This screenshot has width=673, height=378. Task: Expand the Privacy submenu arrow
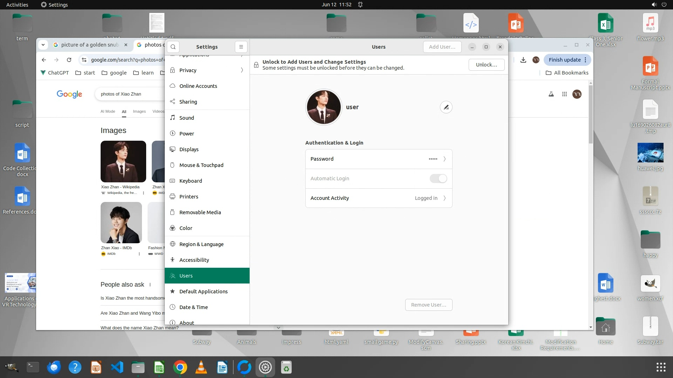click(x=242, y=70)
